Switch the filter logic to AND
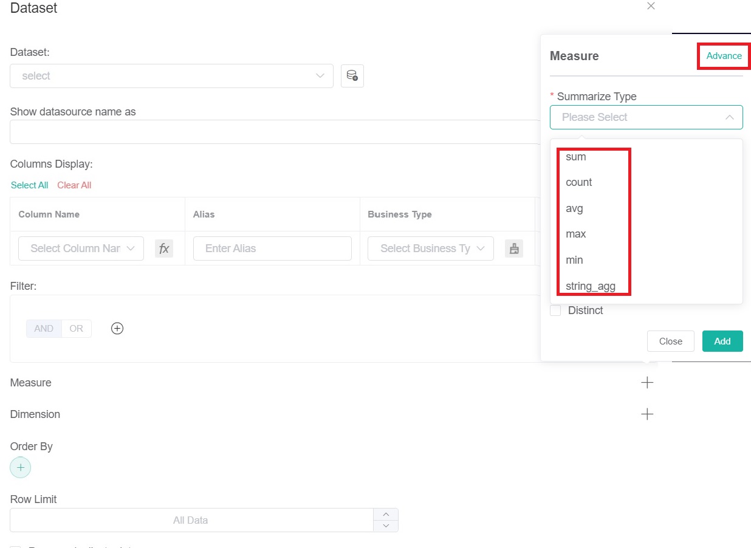751x548 pixels. click(43, 328)
